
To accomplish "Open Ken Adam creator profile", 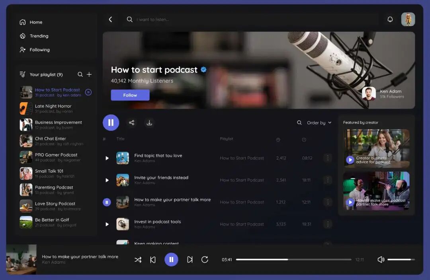I will [383, 94].
